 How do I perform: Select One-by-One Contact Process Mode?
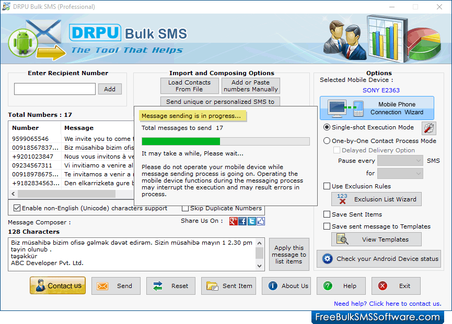tap(380, 141)
